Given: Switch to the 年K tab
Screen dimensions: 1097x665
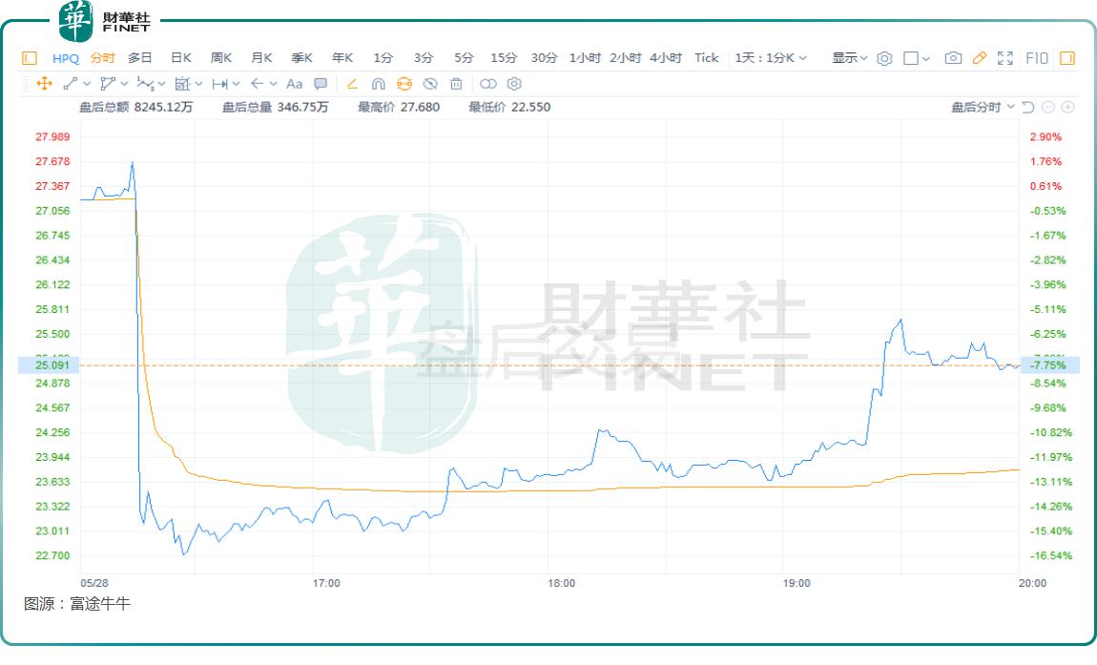Looking at the screenshot, I should (x=342, y=58).
